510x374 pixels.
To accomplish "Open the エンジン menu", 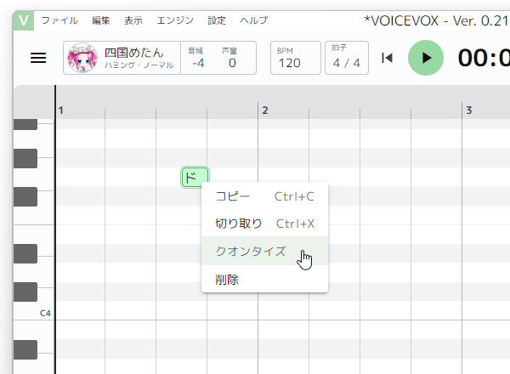I will [175, 20].
